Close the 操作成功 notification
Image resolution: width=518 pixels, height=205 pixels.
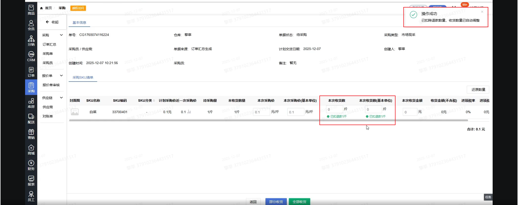point(482,12)
